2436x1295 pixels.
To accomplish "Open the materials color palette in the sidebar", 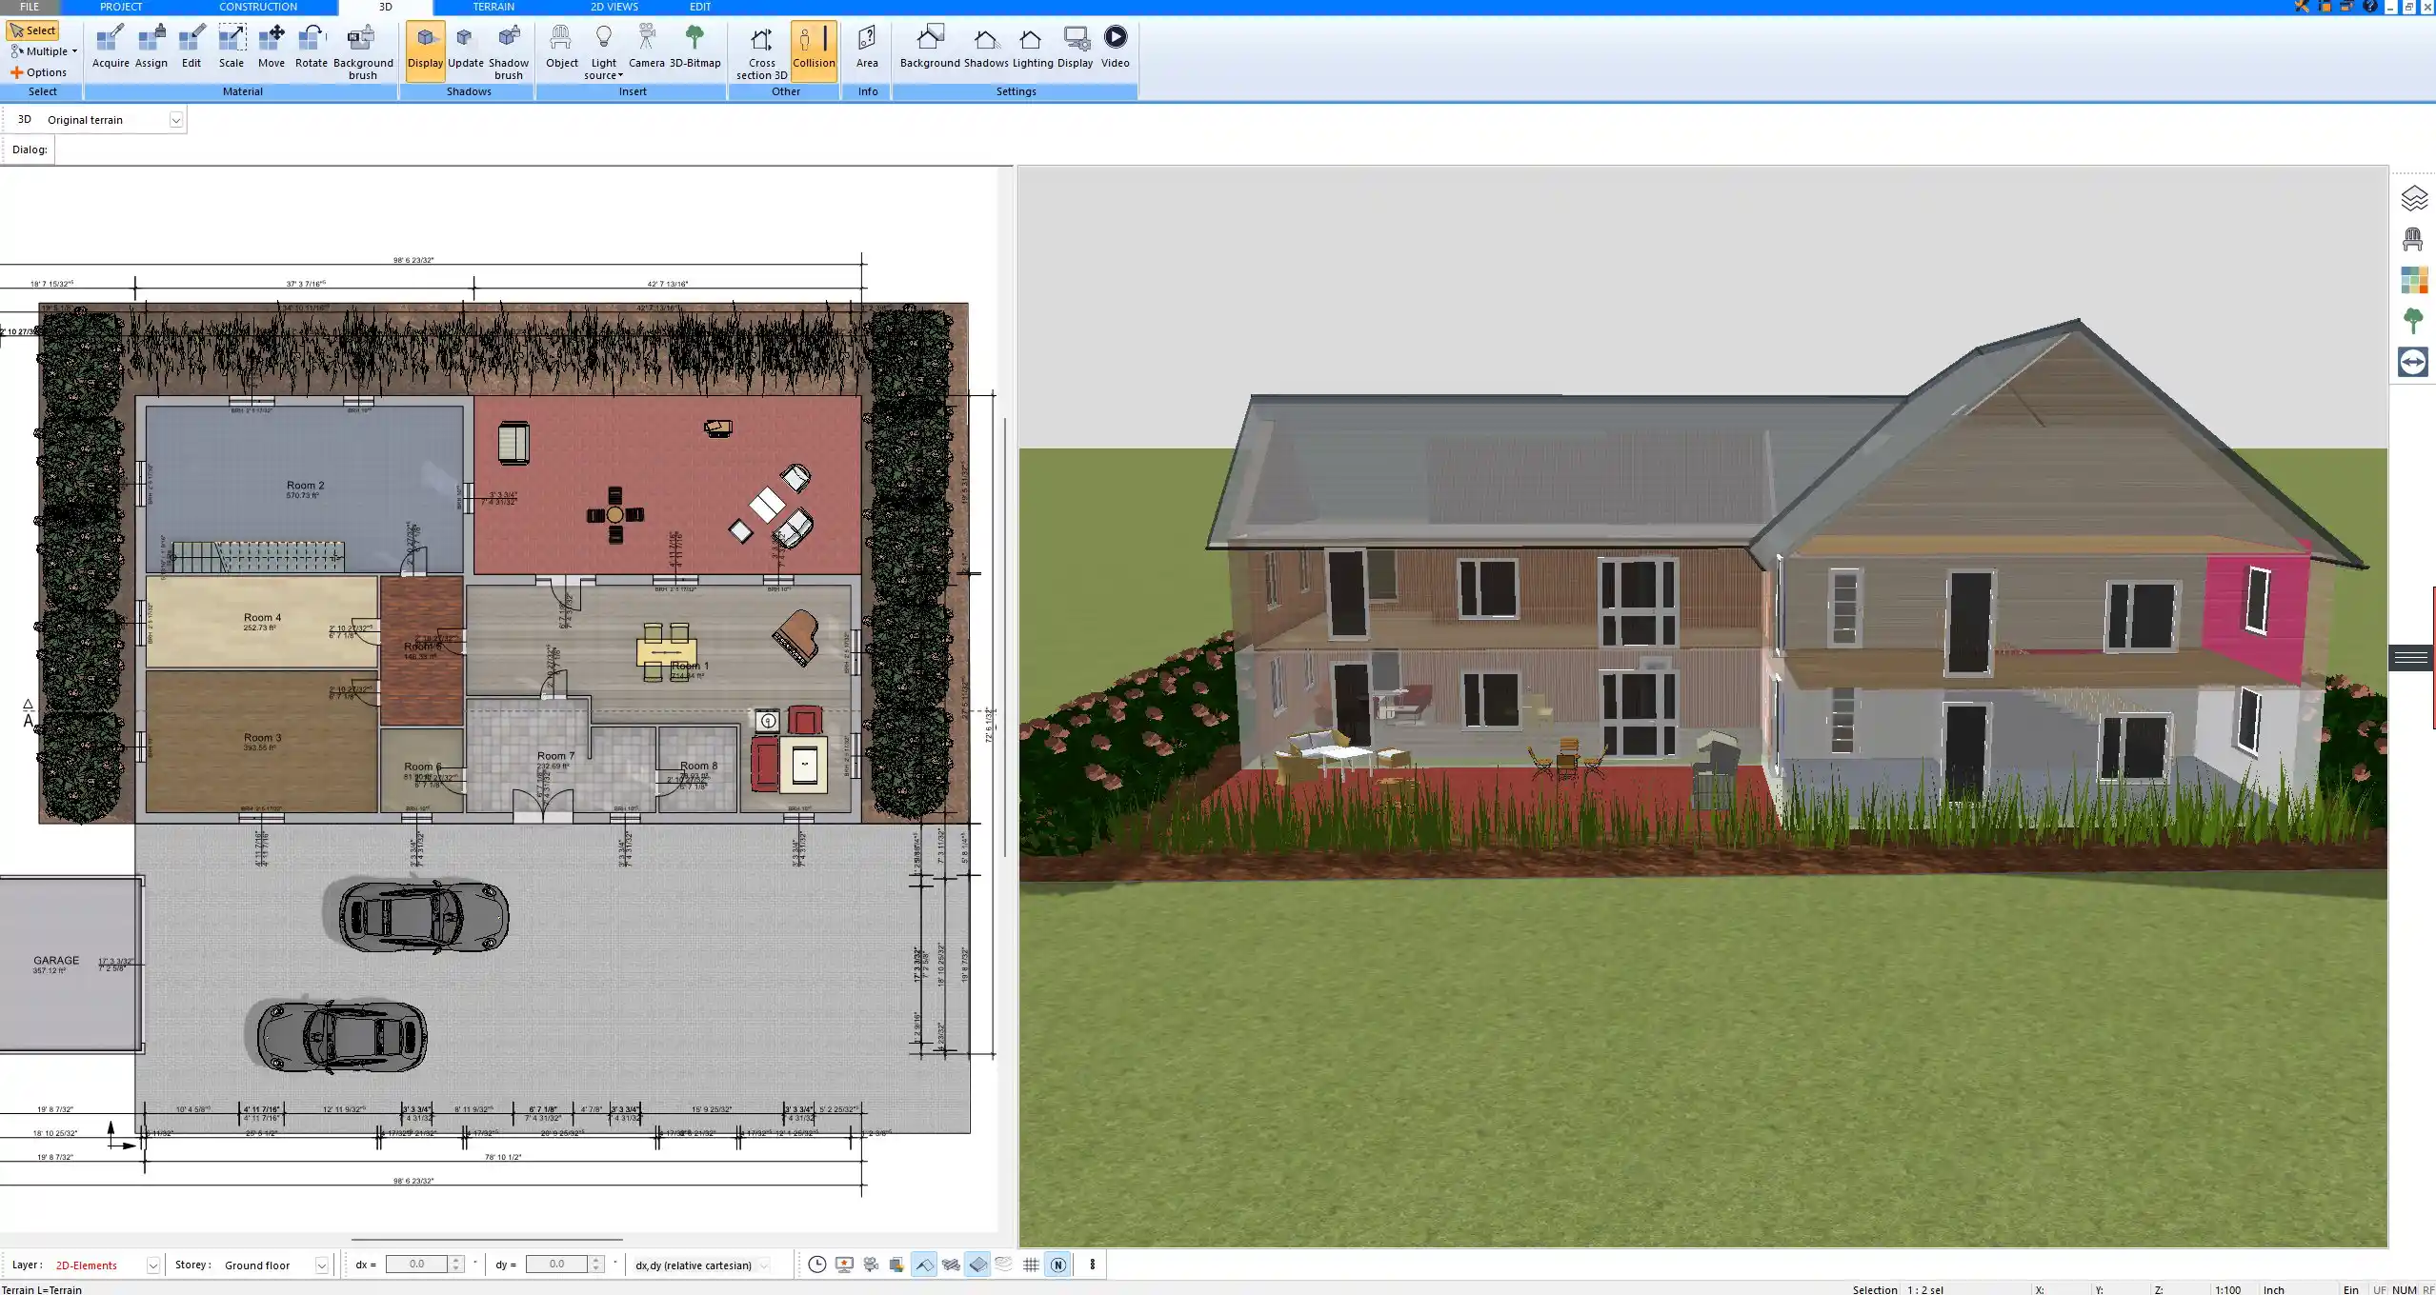I will (x=2414, y=279).
